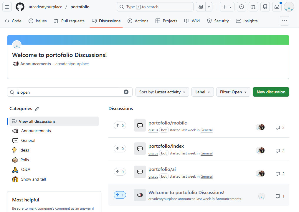Upvote the portofolio/ai discussion
The width and height of the screenshot is (299, 212).
point(120,172)
